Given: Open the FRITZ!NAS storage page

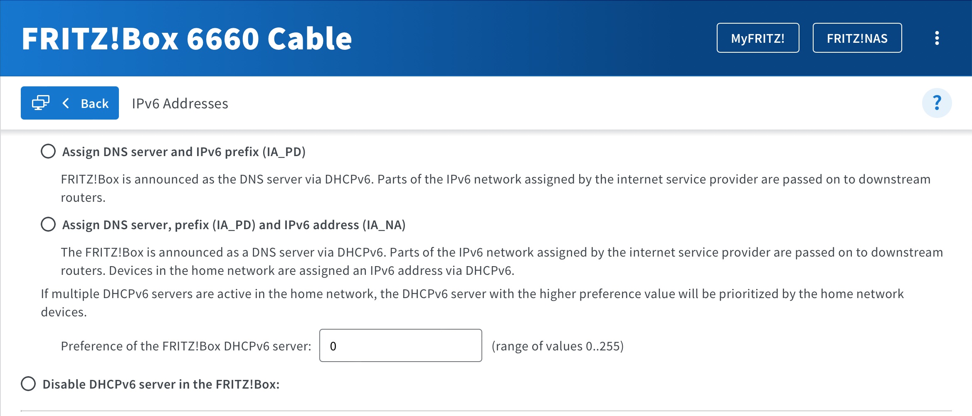Looking at the screenshot, I should point(857,38).
